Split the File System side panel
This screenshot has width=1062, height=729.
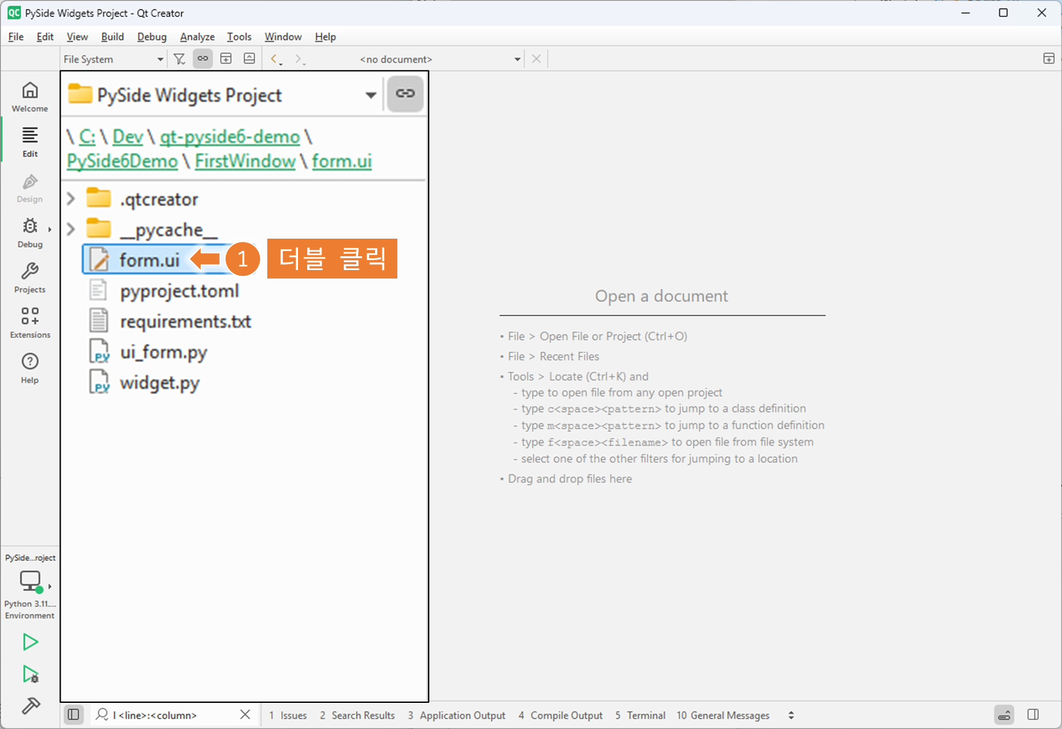click(226, 59)
